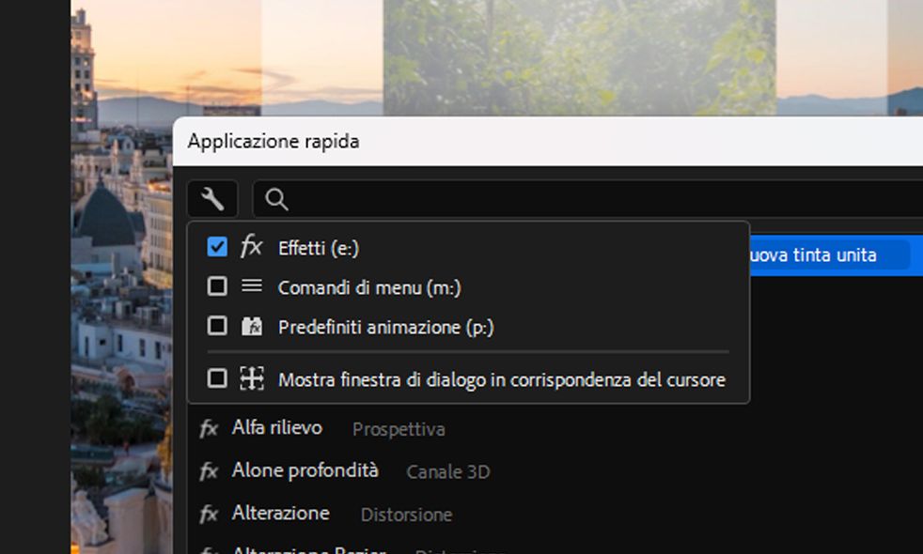The width and height of the screenshot is (923, 554).
Task: Click the fx icon next to Alfa rilievo
Action: (x=209, y=429)
